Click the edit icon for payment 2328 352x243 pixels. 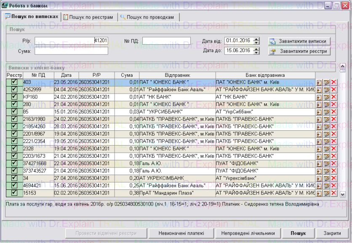(326, 149)
